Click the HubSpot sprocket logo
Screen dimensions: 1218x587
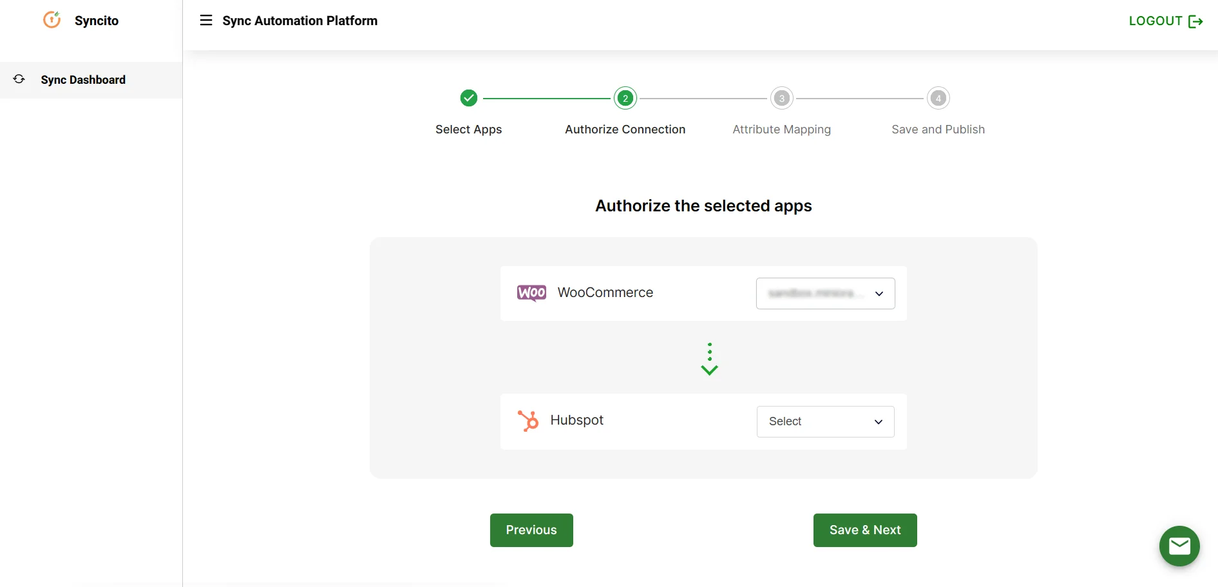pyautogui.click(x=528, y=421)
